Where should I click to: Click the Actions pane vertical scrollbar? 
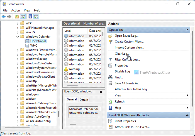click(193, 68)
